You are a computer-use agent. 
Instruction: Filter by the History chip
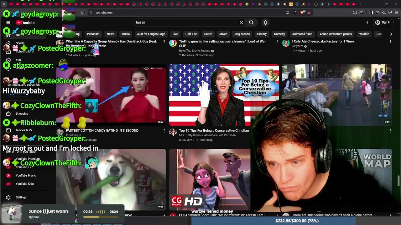(x=262, y=34)
